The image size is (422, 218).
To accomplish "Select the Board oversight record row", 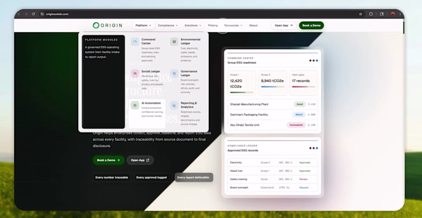I will 273,187.
